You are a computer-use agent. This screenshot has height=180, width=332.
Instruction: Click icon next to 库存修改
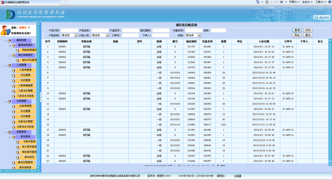(x=17, y=158)
